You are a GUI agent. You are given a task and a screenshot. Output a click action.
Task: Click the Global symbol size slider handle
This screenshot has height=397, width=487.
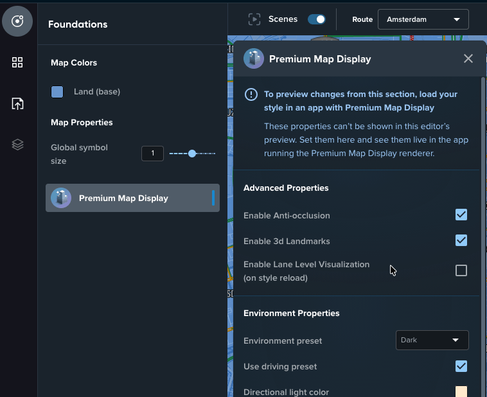(192, 154)
